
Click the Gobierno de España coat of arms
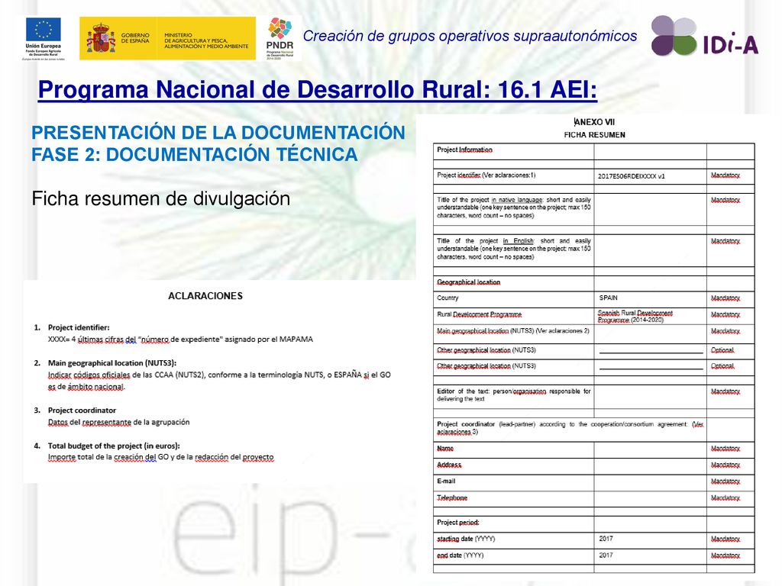point(101,38)
